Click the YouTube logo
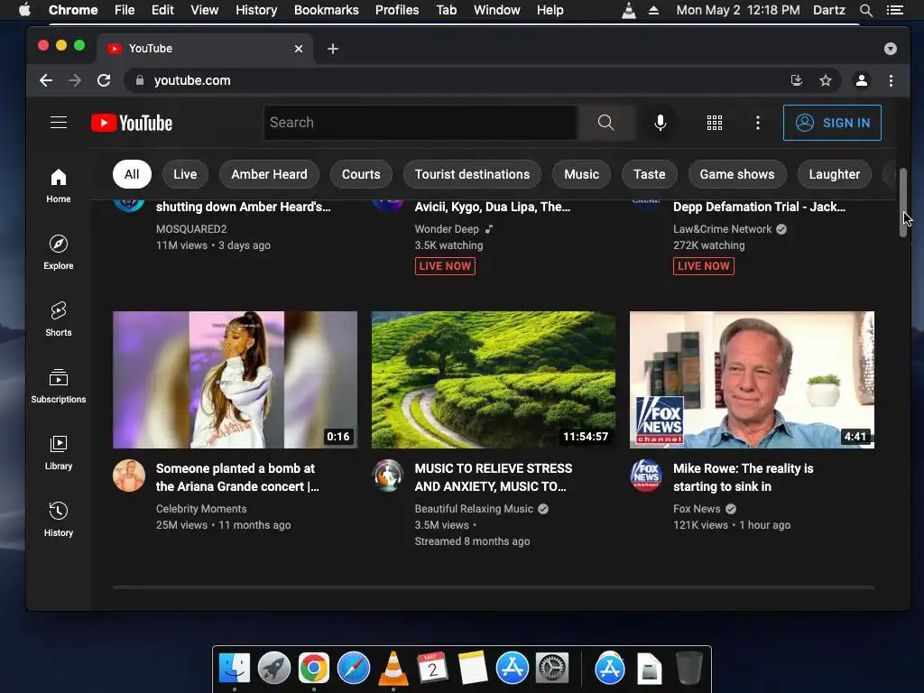The height and width of the screenshot is (693, 924). pyautogui.click(x=132, y=123)
